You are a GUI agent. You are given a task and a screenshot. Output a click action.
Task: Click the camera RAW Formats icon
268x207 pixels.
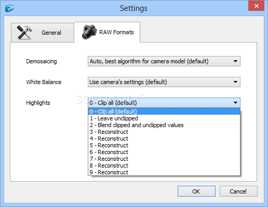tap(89, 32)
